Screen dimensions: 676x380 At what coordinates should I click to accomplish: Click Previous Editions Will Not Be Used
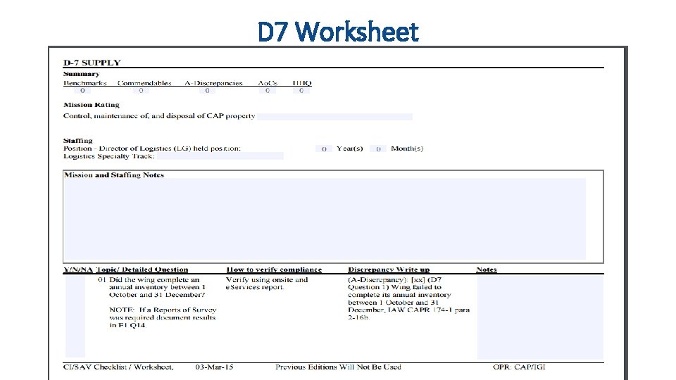(339, 367)
